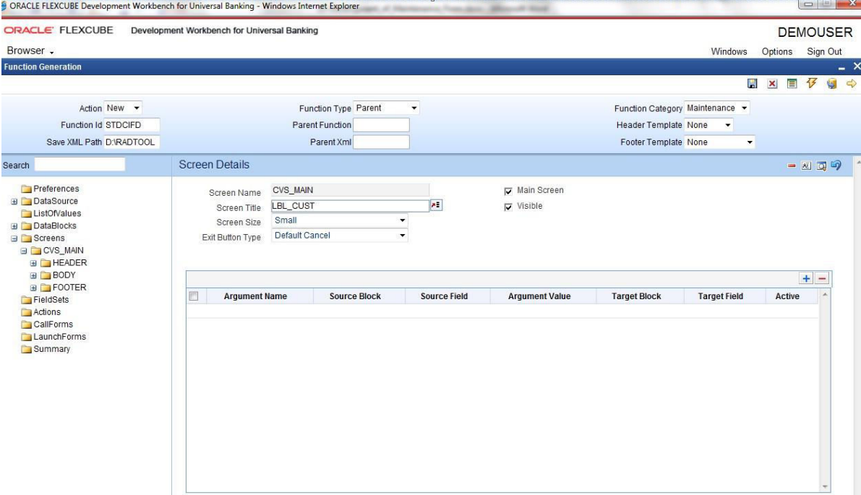The width and height of the screenshot is (861, 495).
Task: Select the Summary tree item label
Action: [x=51, y=349]
